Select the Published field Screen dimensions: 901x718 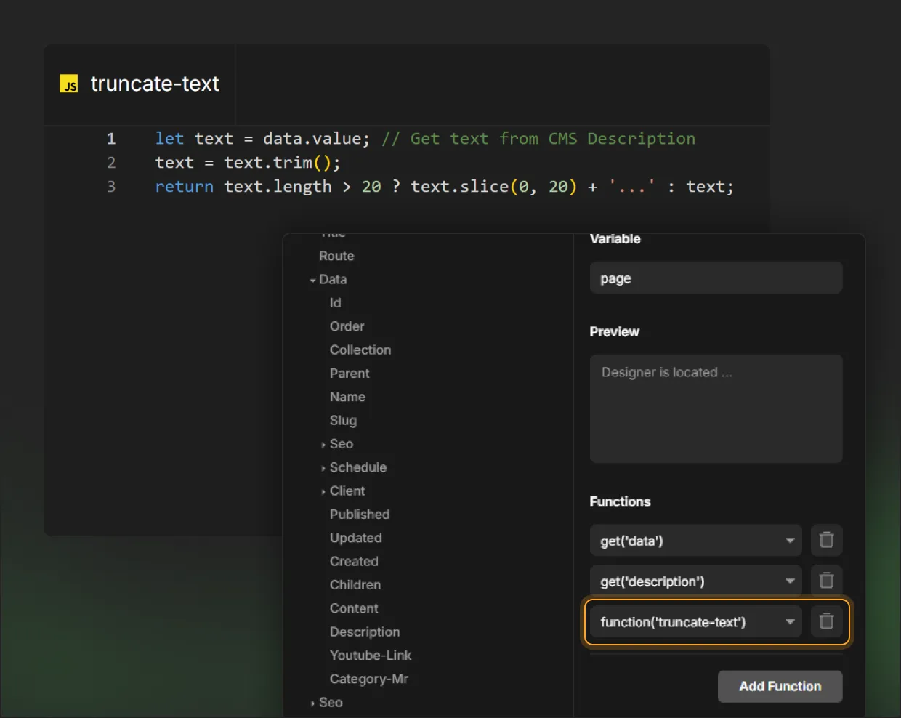point(360,514)
